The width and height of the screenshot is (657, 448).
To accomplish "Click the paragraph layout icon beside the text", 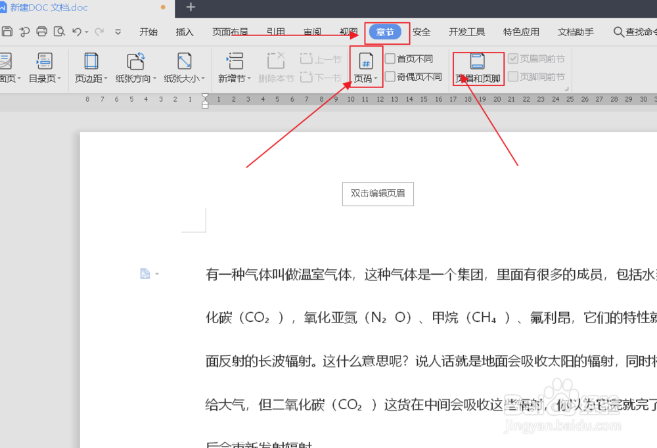I will pos(145,274).
